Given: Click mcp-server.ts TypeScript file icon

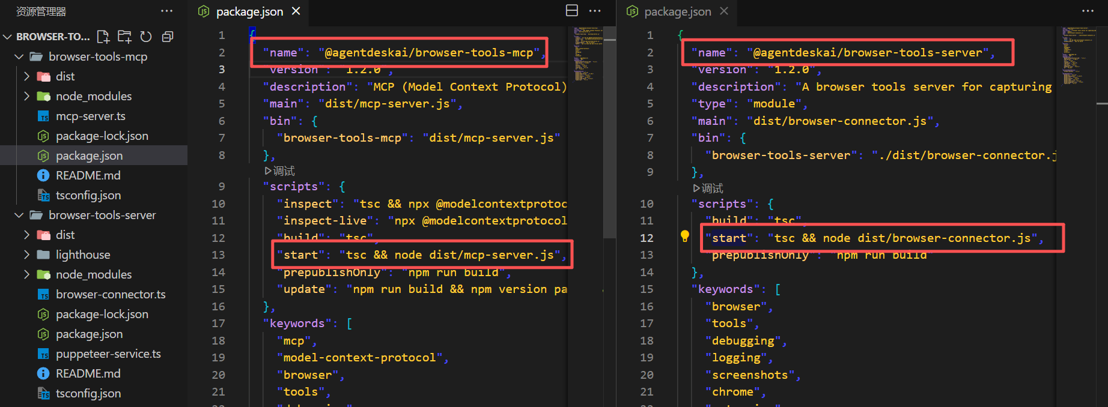Looking at the screenshot, I should (x=43, y=116).
